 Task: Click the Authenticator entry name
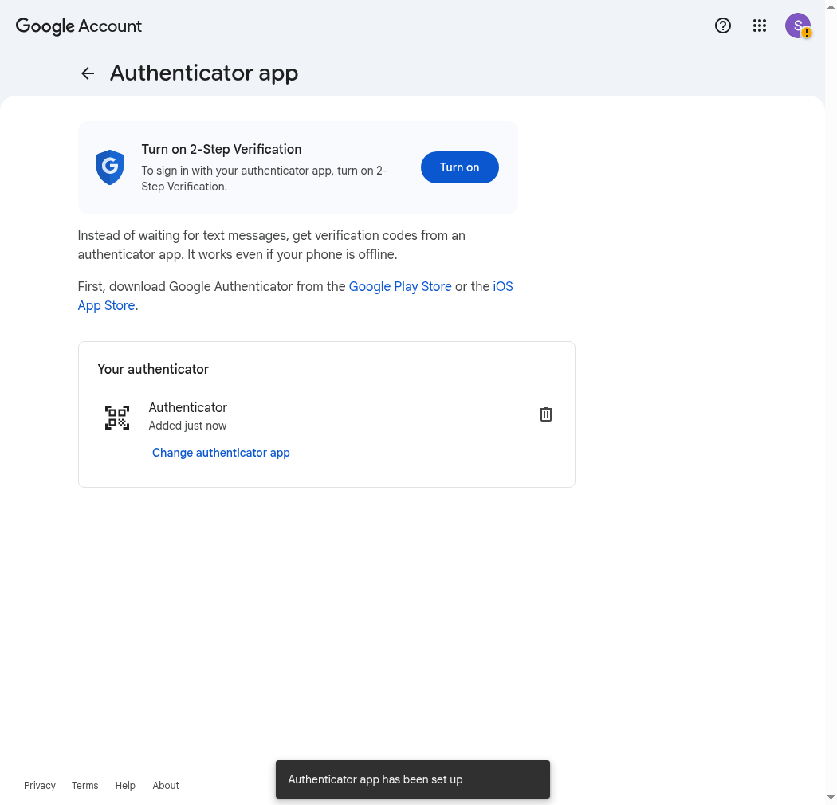coord(188,408)
